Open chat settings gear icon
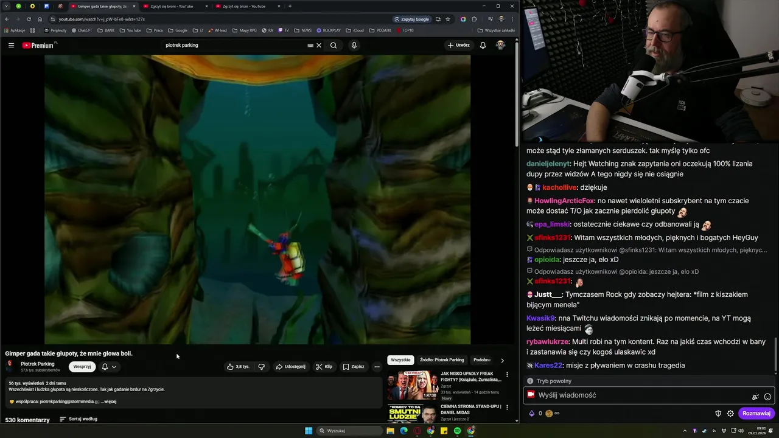779x438 pixels. [730, 413]
